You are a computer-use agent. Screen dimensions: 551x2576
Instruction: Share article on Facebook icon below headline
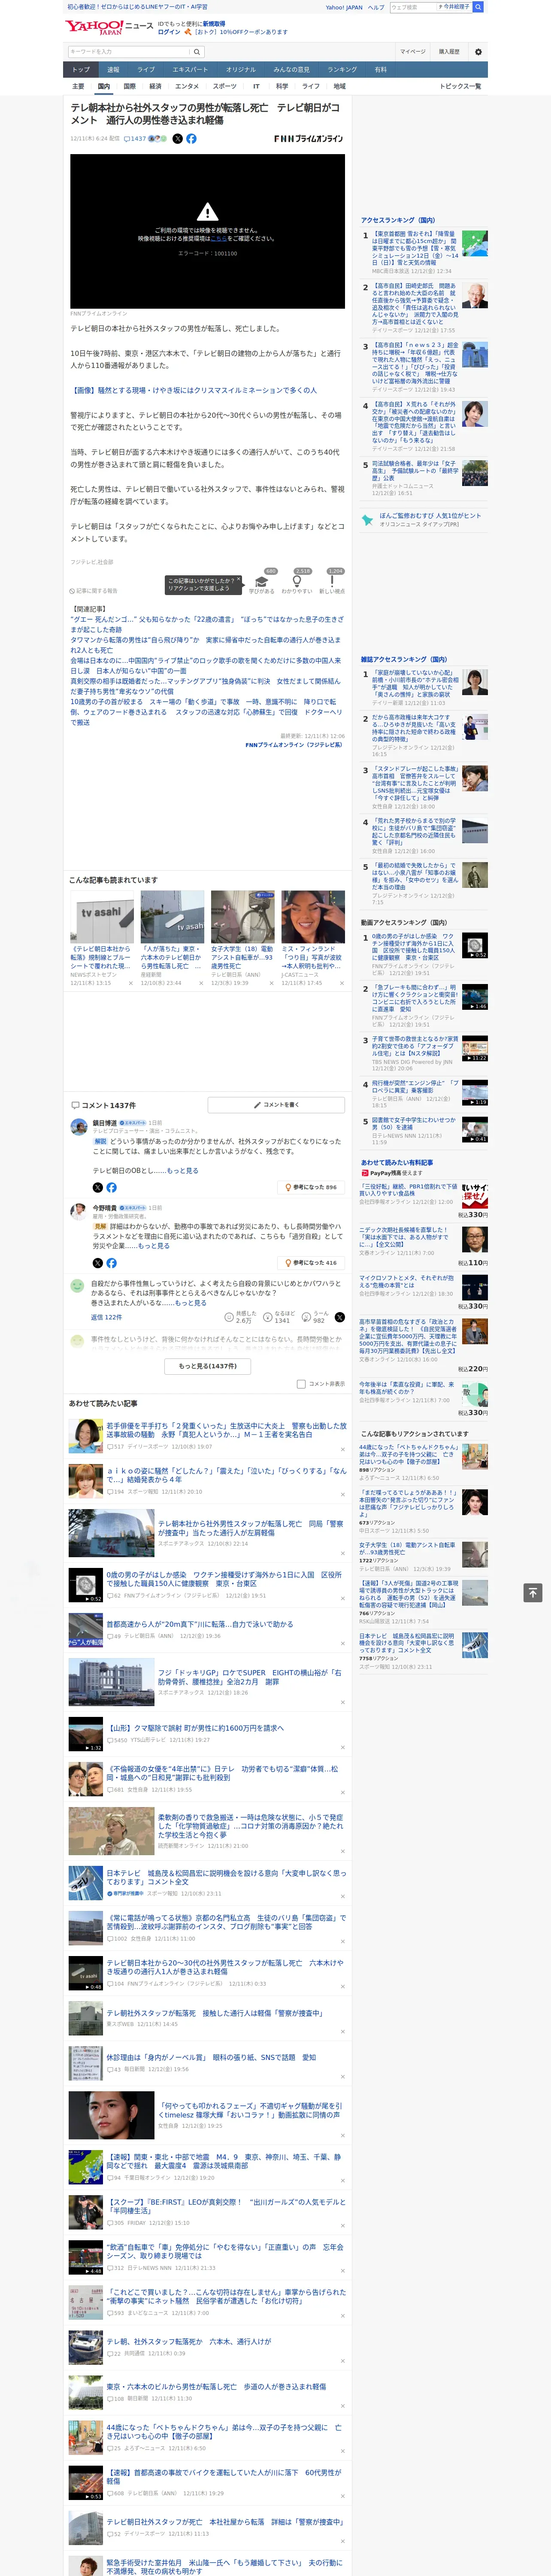[191, 139]
